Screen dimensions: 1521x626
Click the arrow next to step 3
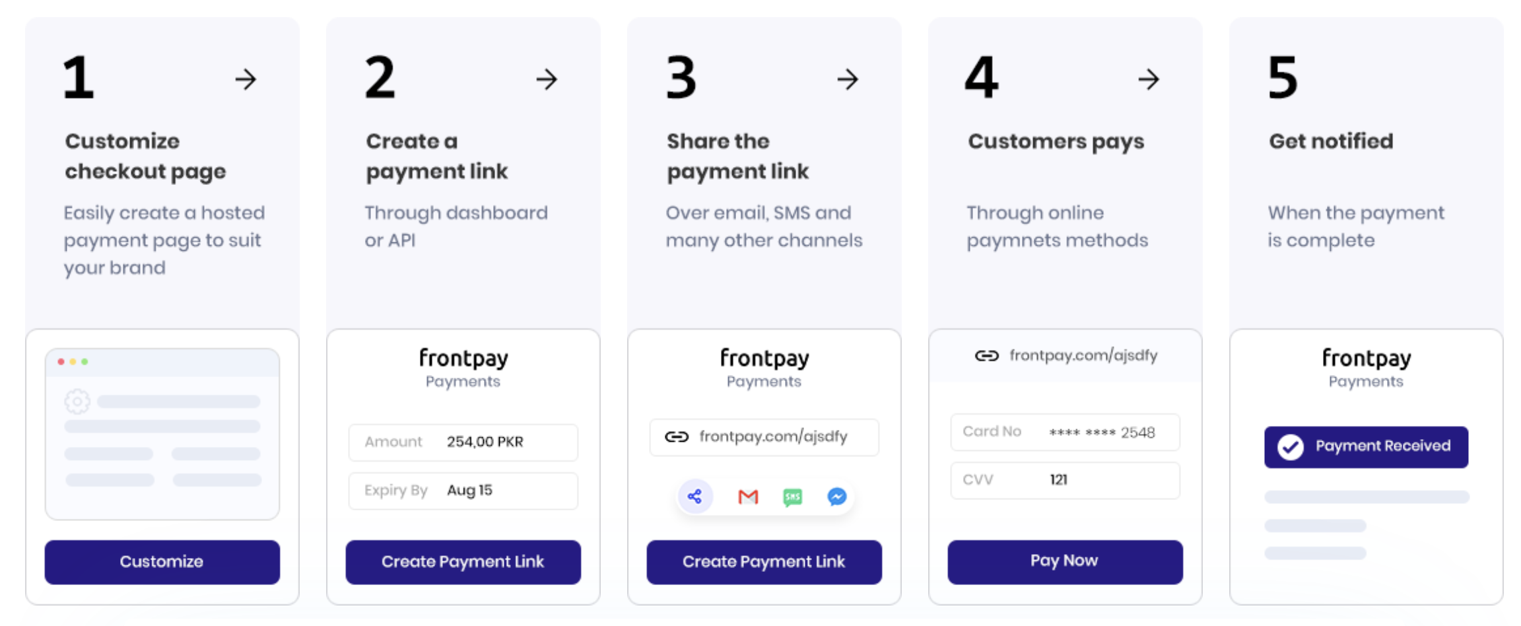(x=848, y=79)
